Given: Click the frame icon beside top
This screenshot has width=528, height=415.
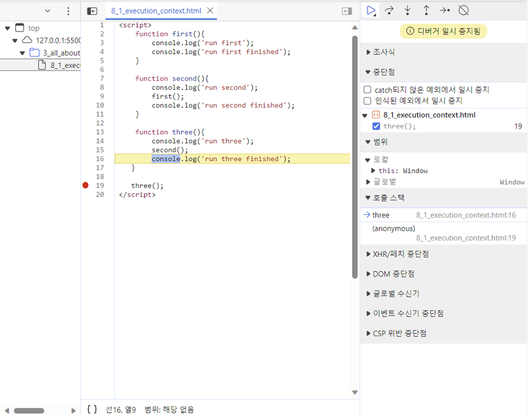Looking at the screenshot, I should (20, 28).
